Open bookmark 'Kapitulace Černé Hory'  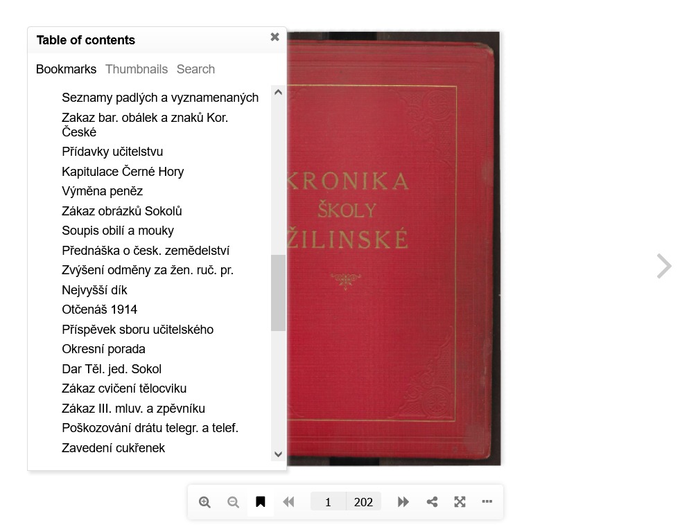click(x=123, y=171)
